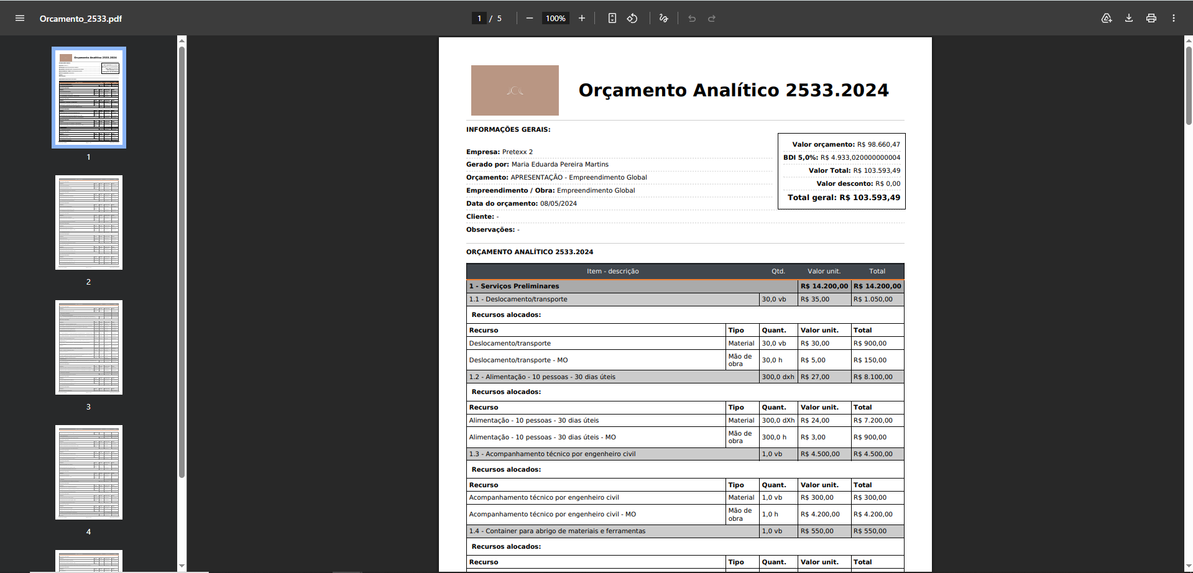Click the undo icon
The image size is (1193, 573).
pos(692,19)
